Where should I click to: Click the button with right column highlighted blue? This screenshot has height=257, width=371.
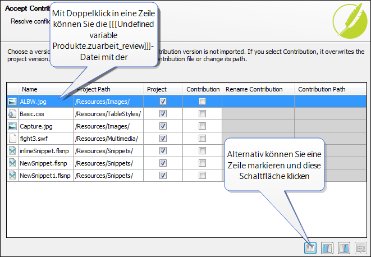point(343,247)
